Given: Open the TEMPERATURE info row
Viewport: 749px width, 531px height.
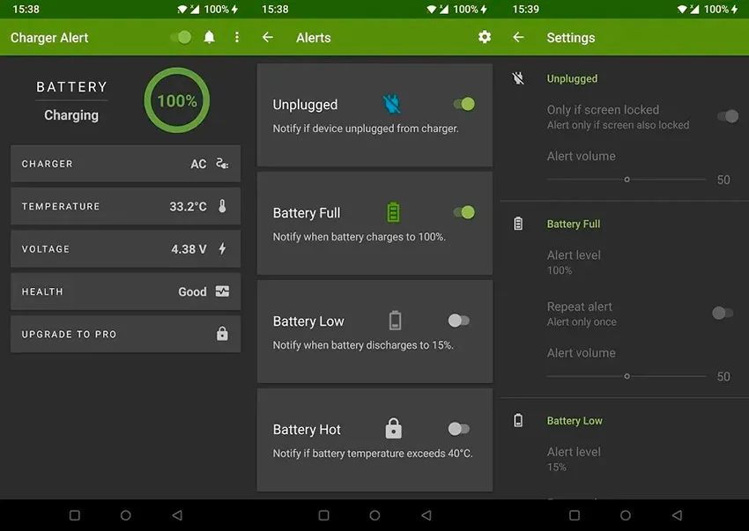Looking at the screenshot, I should (x=126, y=206).
